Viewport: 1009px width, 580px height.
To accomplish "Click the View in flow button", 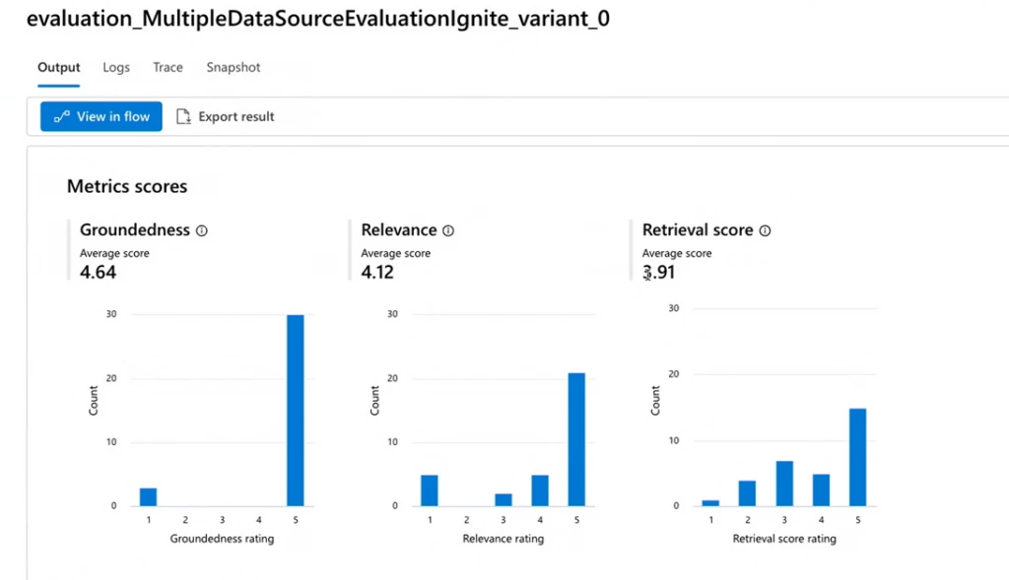I will tap(101, 116).
